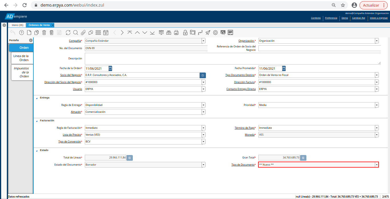Click the Refresh icon in the toolbar
The image size is (390, 199).
[68, 33]
